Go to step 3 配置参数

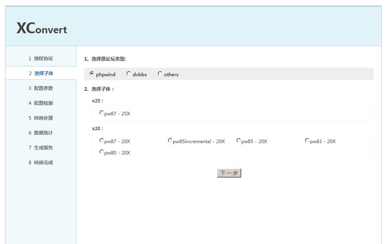click(x=41, y=88)
